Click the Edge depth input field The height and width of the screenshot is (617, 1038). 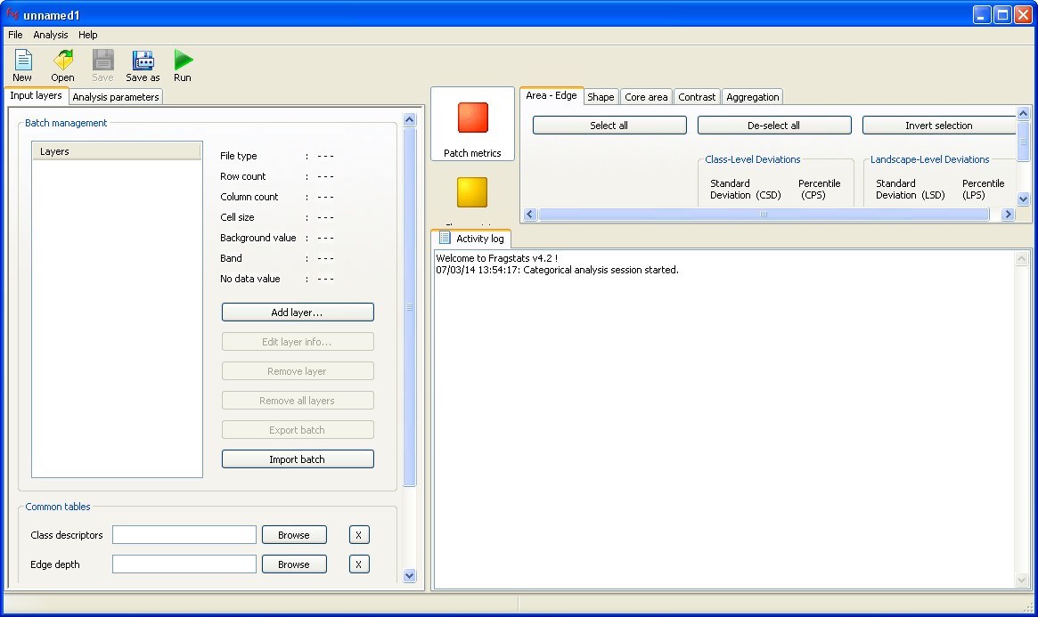click(184, 564)
